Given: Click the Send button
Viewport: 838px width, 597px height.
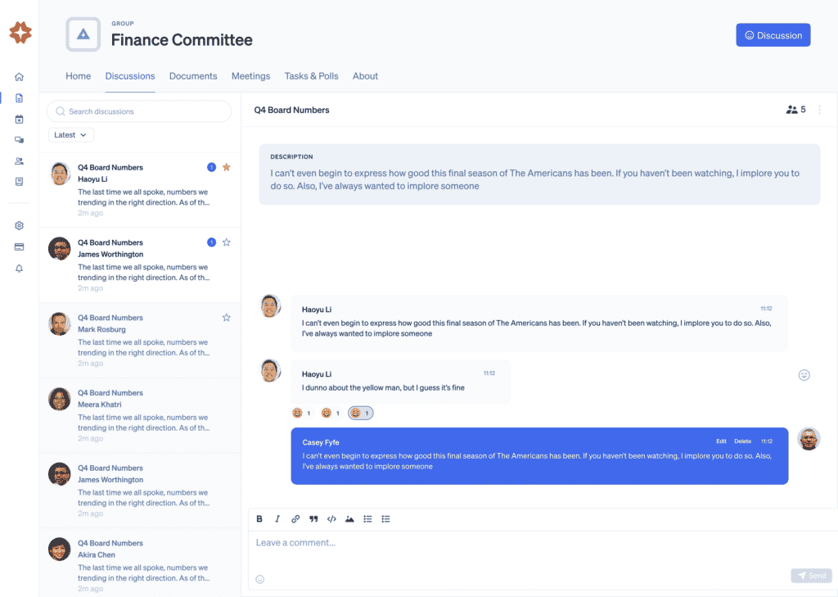Looking at the screenshot, I should click(x=811, y=576).
